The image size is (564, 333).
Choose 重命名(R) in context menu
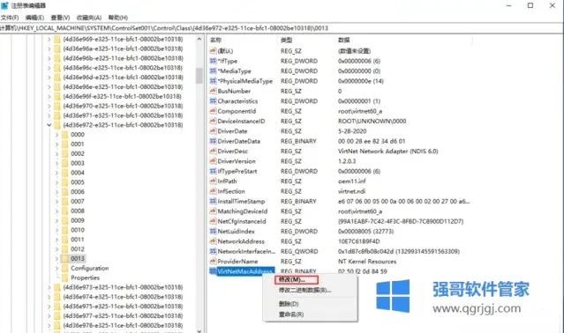click(291, 314)
